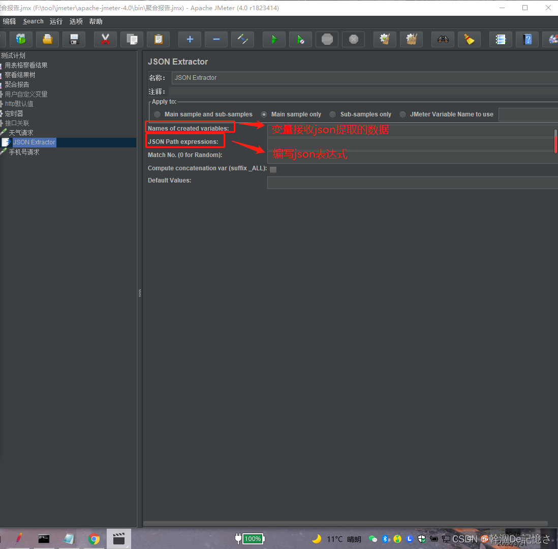Click the Match No. input field
The height and width of the screenshot is (549, 558).
point(413,157)
